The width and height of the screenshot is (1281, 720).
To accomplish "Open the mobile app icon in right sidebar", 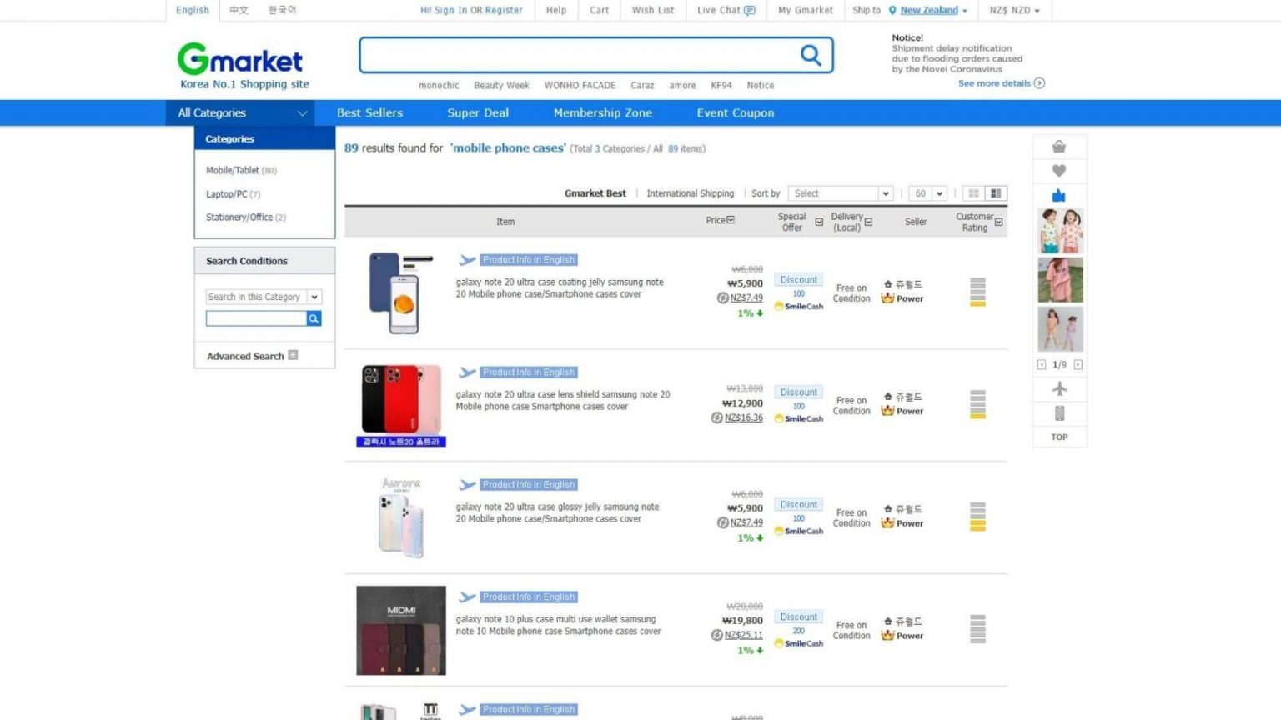I will click(1058, 412).
